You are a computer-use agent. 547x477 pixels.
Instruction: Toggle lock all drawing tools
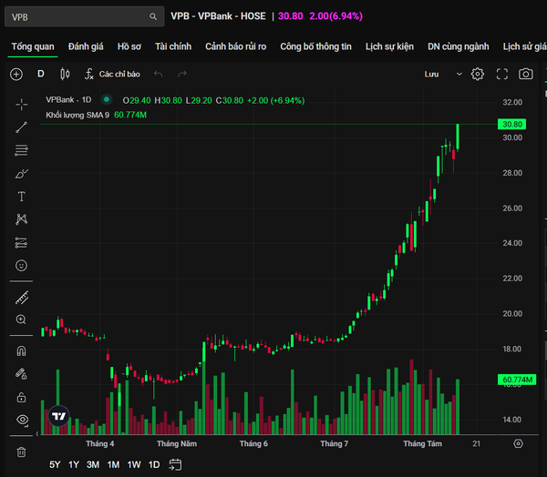click(x=21, y=397)
